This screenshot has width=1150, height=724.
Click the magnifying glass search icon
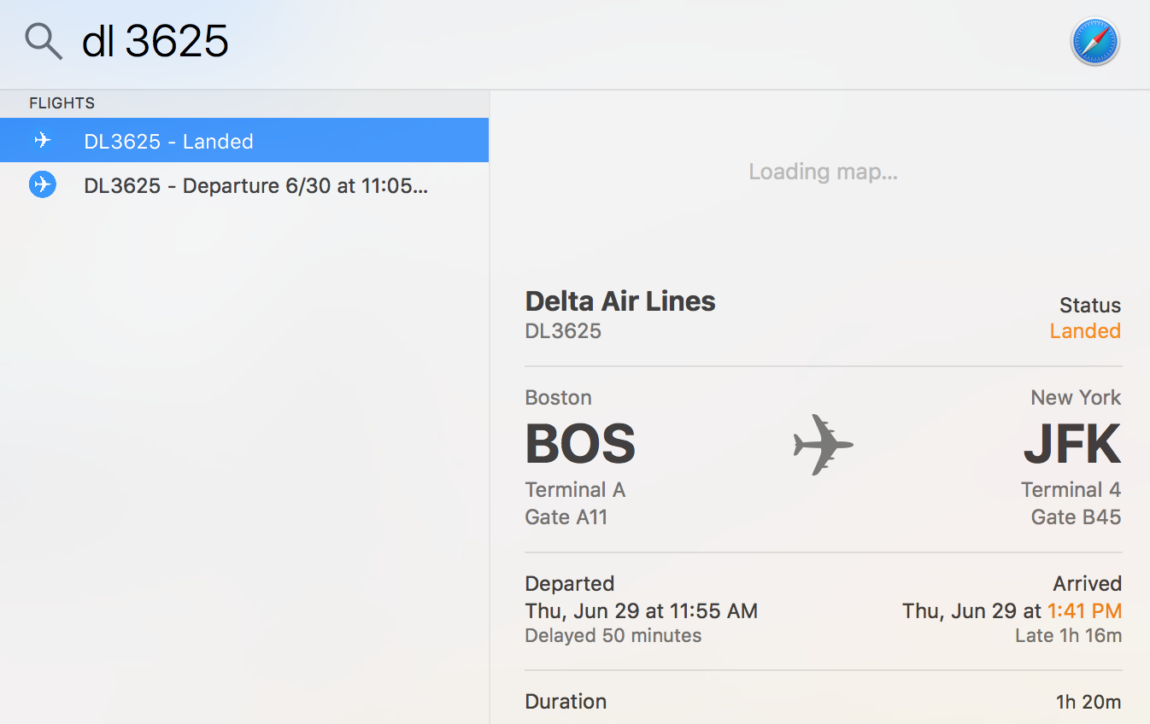[x=43, y=41]
